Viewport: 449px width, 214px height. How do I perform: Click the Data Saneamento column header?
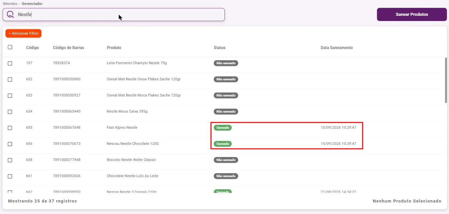pyautogui.click(x=337, y=48)
